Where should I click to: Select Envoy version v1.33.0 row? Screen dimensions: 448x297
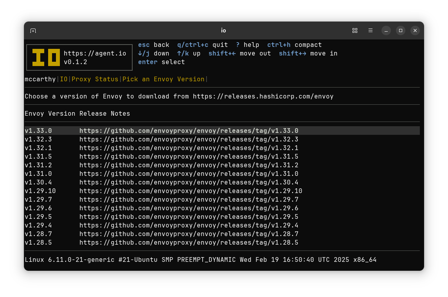coord(222,131)
